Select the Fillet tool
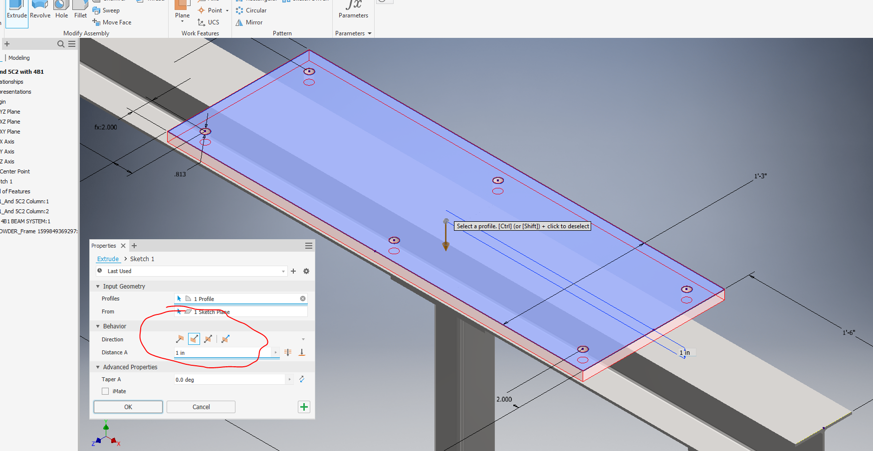 tap(80, 10)
